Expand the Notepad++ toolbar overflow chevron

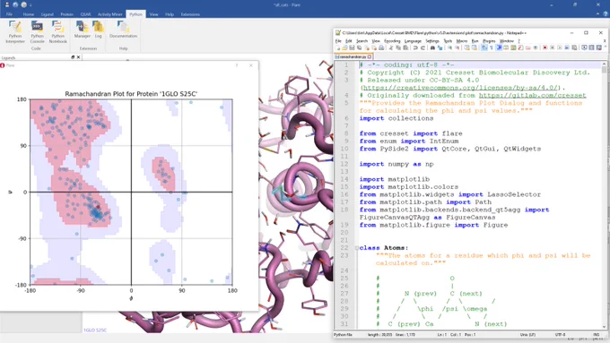[606, 47]
